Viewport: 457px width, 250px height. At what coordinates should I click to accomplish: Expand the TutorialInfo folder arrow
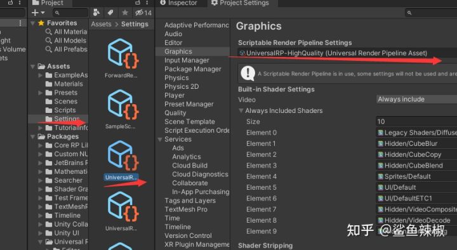coord(40,128)
